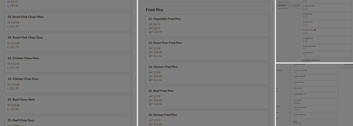Open 25. Beef Fried Rice item
The width and height of the screenshot is (353, 126).
pyautogui.click(x=207, y=97)
